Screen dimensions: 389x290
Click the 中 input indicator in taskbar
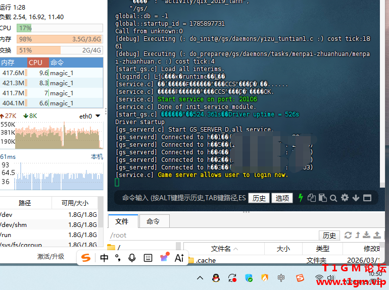pyautogui.click(x=281, y=278)
